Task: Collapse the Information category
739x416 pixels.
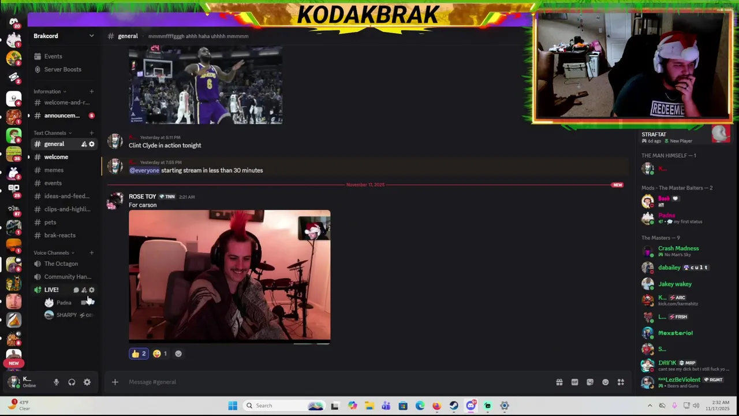Action: click(50, 91)
